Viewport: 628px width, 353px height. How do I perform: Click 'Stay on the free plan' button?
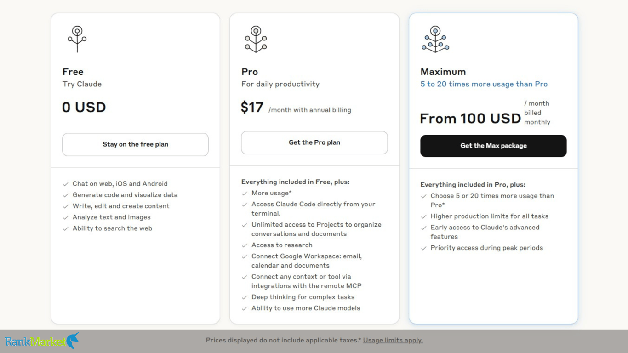(x=135, y=144)
